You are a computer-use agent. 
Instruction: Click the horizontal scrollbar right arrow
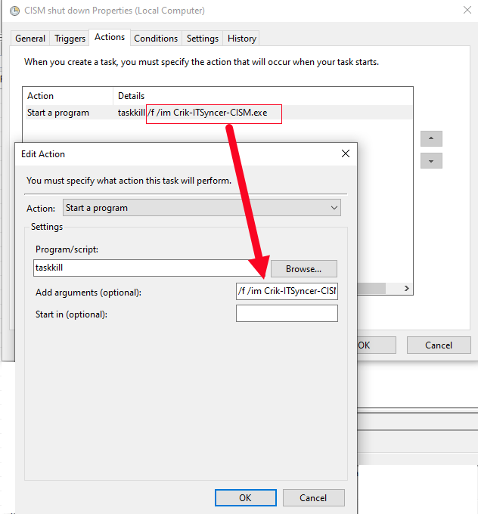(x=407, y=289)
